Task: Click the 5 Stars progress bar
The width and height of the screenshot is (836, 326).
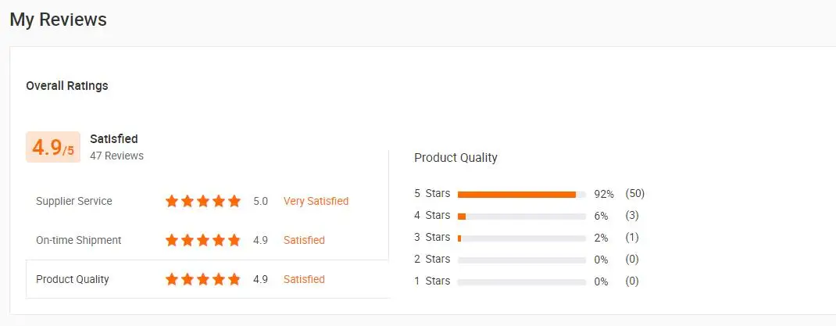Action: [x=521, y=194]
